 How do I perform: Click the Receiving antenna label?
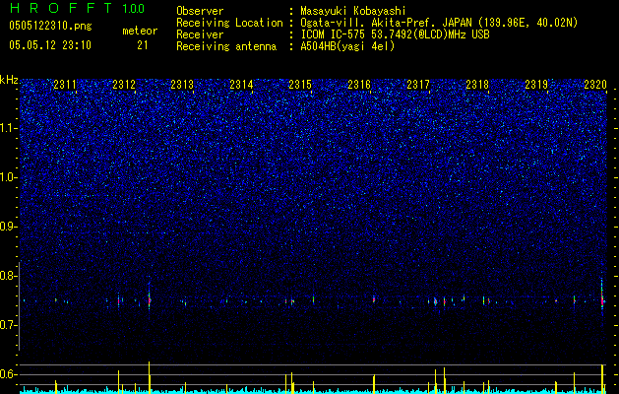click(x=226, y=46)
